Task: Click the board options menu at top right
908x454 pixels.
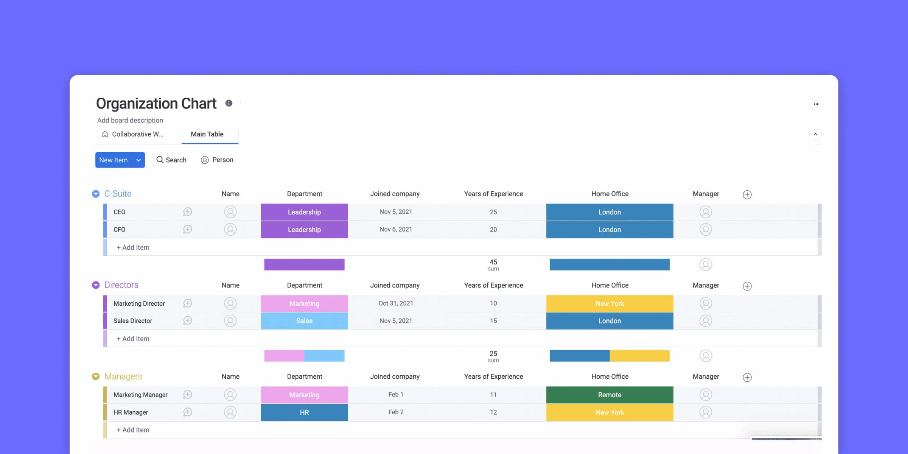Action: pyautogui.click(x=816, y=103)
